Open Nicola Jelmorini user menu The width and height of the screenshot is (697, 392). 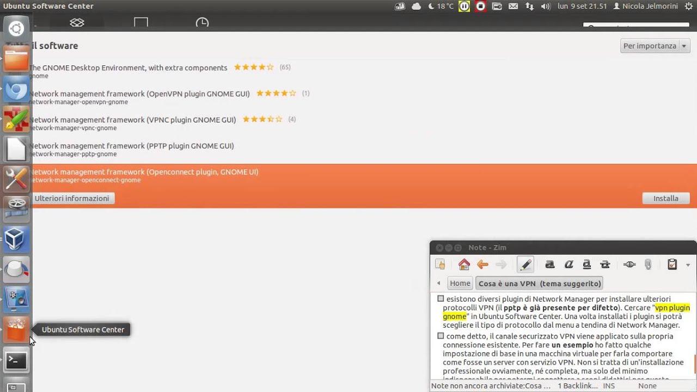tap(645, 7)
